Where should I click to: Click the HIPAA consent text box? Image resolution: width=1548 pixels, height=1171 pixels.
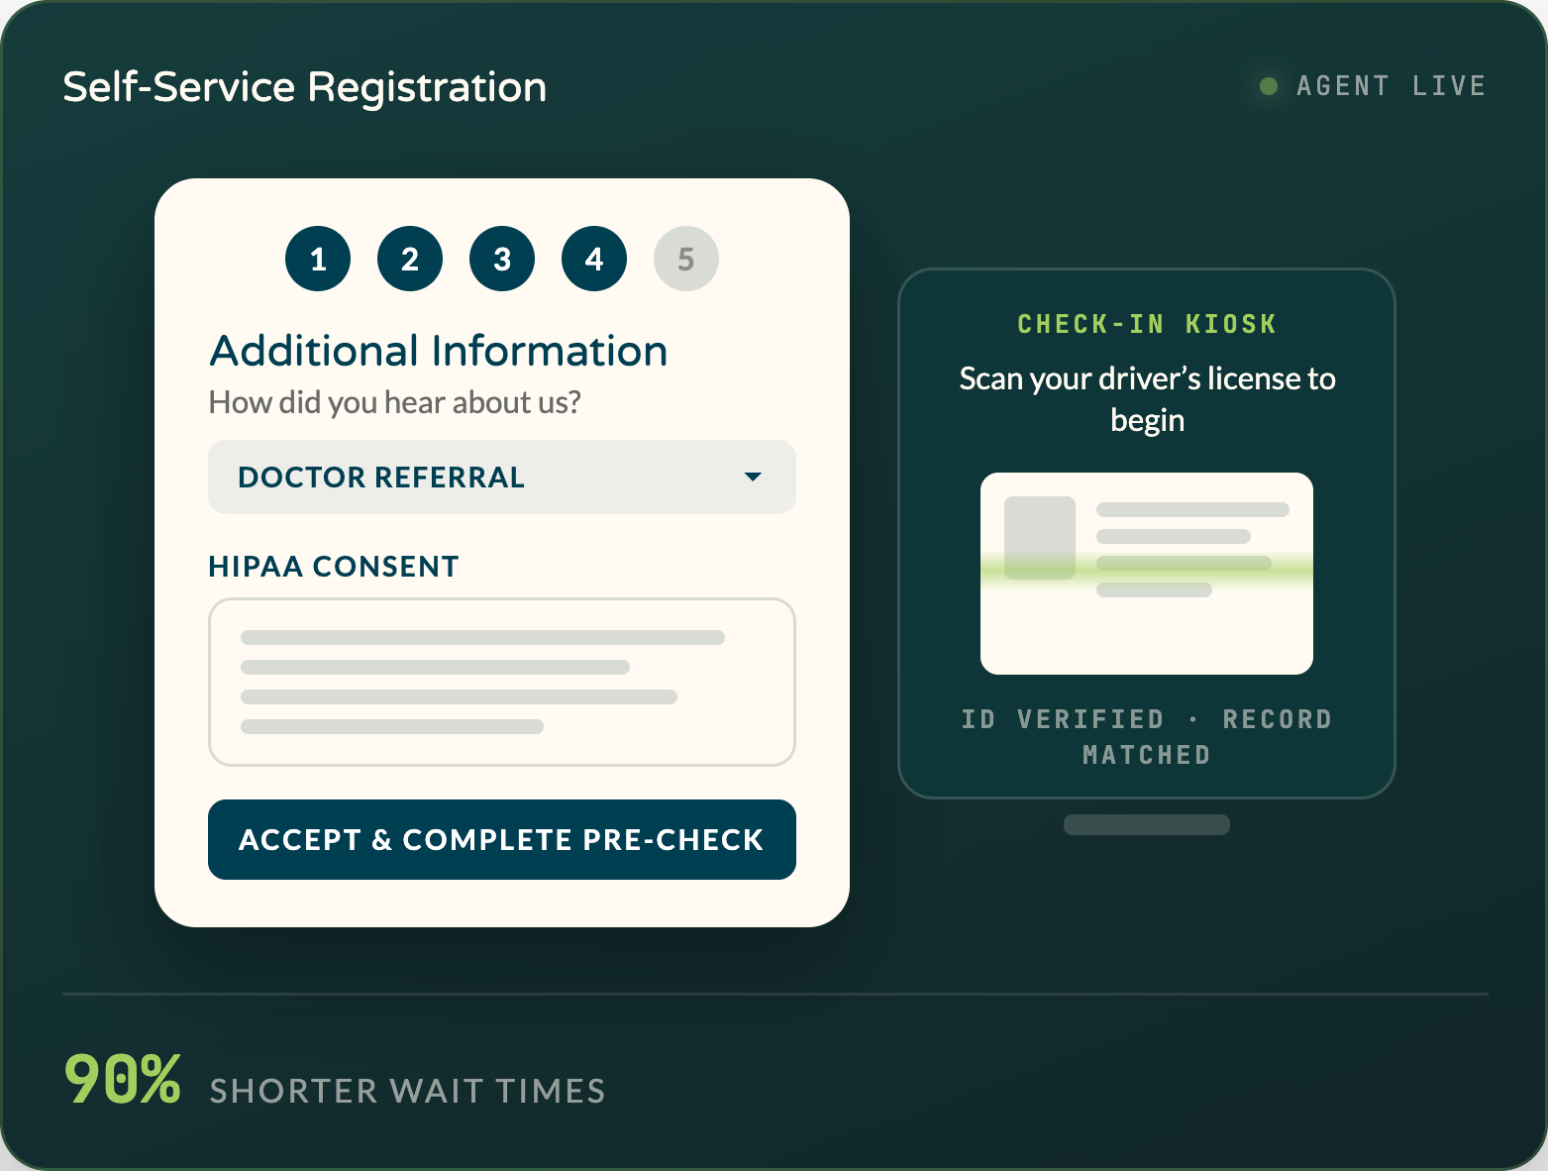point(502,682)
